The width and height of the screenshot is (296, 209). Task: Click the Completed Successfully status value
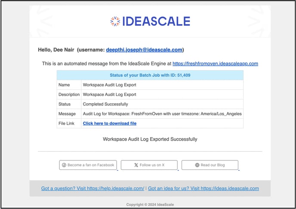tap(105, 104)
